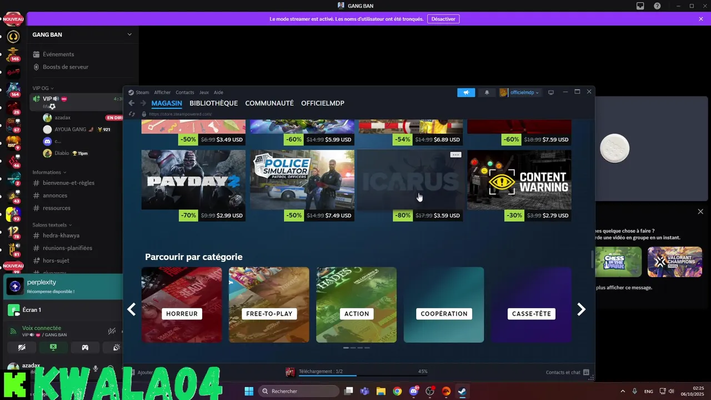711x400 pixels.
Task: Open the EA app from the taskbar
Action: [445, 391]
